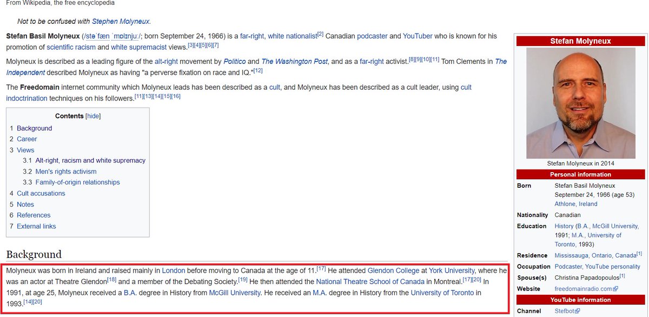The width and height of the screenshot is (649, 317).
Task: Open citation [18] after Theatre Glendon
Action: [x=112, y=279]
